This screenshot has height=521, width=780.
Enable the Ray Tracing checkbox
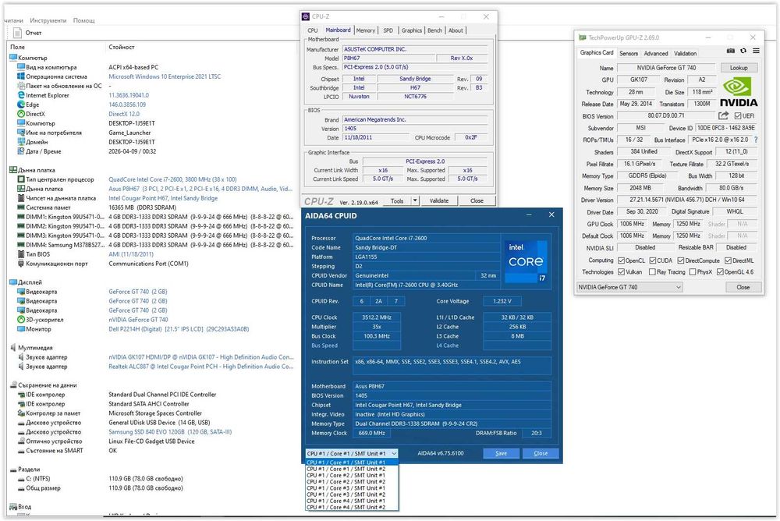[652, 271]
